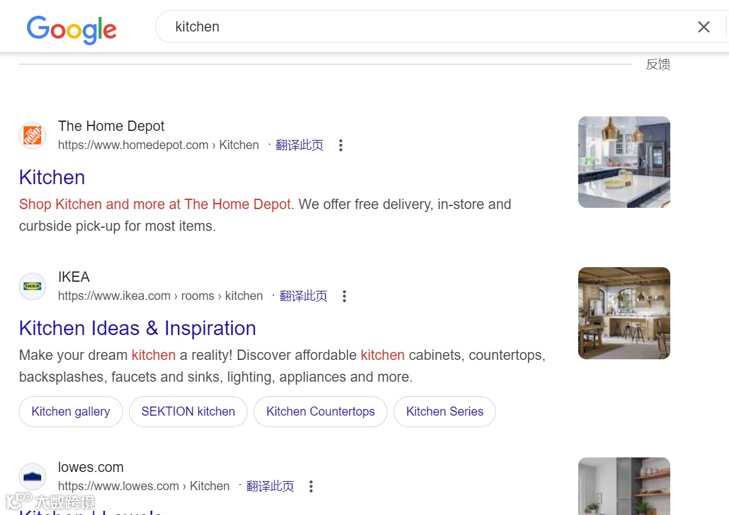
Task: Open IKEA result three-dot menu
Action: 345,296
